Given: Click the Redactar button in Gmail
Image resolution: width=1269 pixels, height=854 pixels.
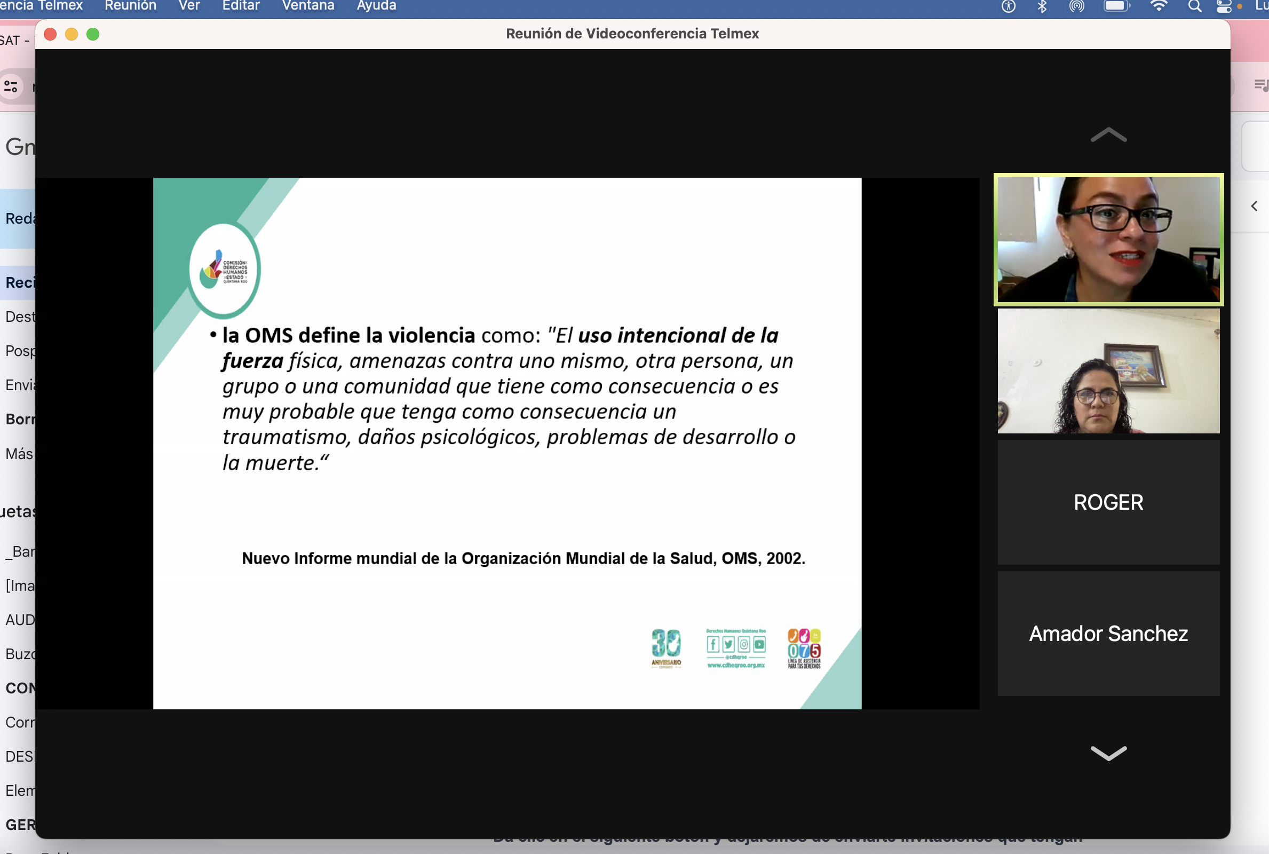Looking at the screenshot, I should 18,219.
